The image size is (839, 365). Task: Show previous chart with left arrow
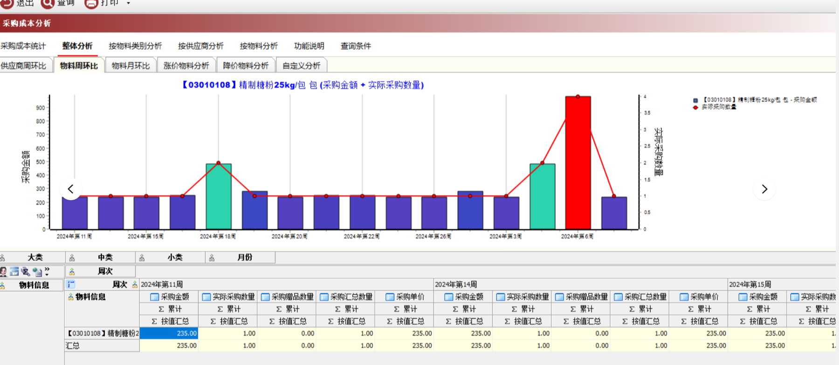point(71,189)
